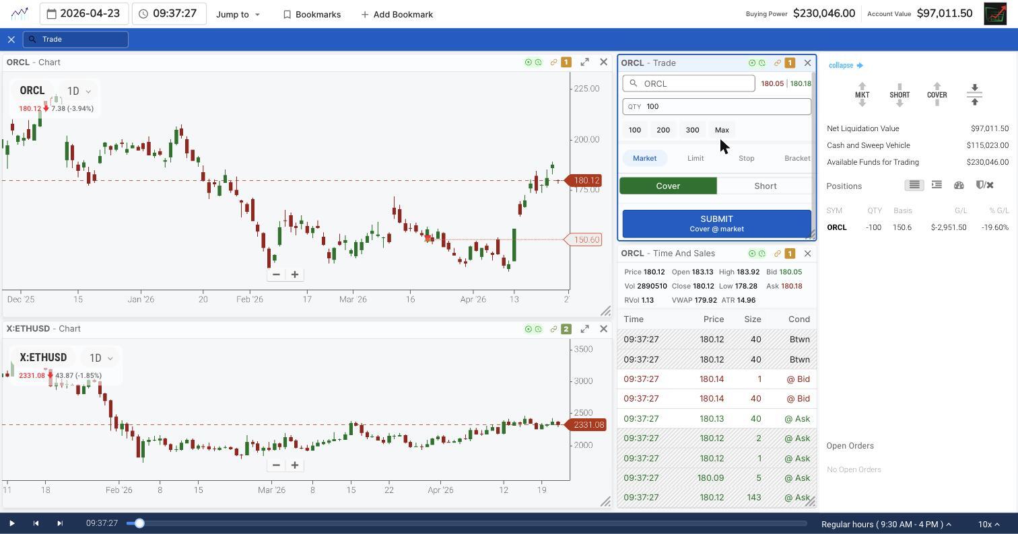Open the ORCL symbol selector on chart

(x=32, y=91)
